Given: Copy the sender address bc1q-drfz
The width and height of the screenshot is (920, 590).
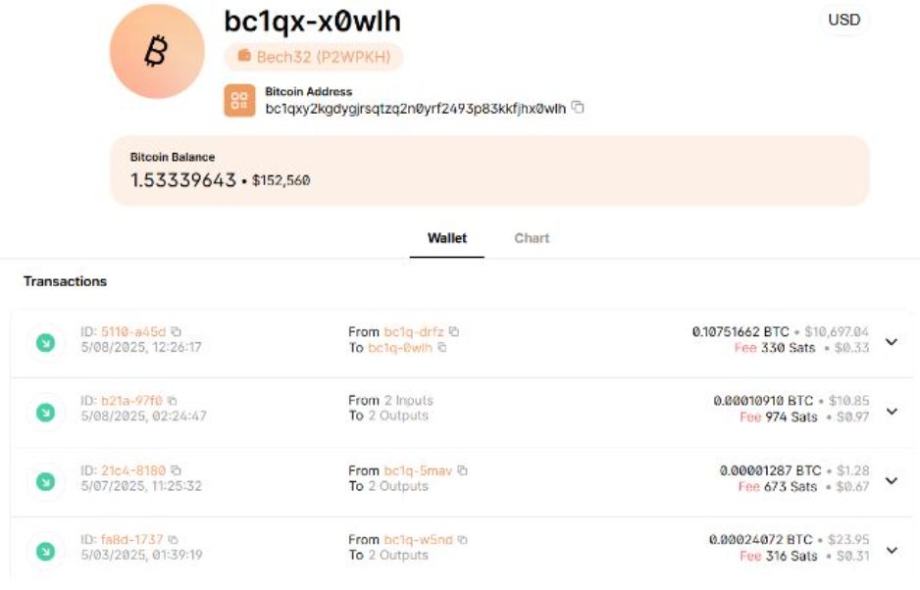Looking at the screenshot, I should (x=454, y=332).
